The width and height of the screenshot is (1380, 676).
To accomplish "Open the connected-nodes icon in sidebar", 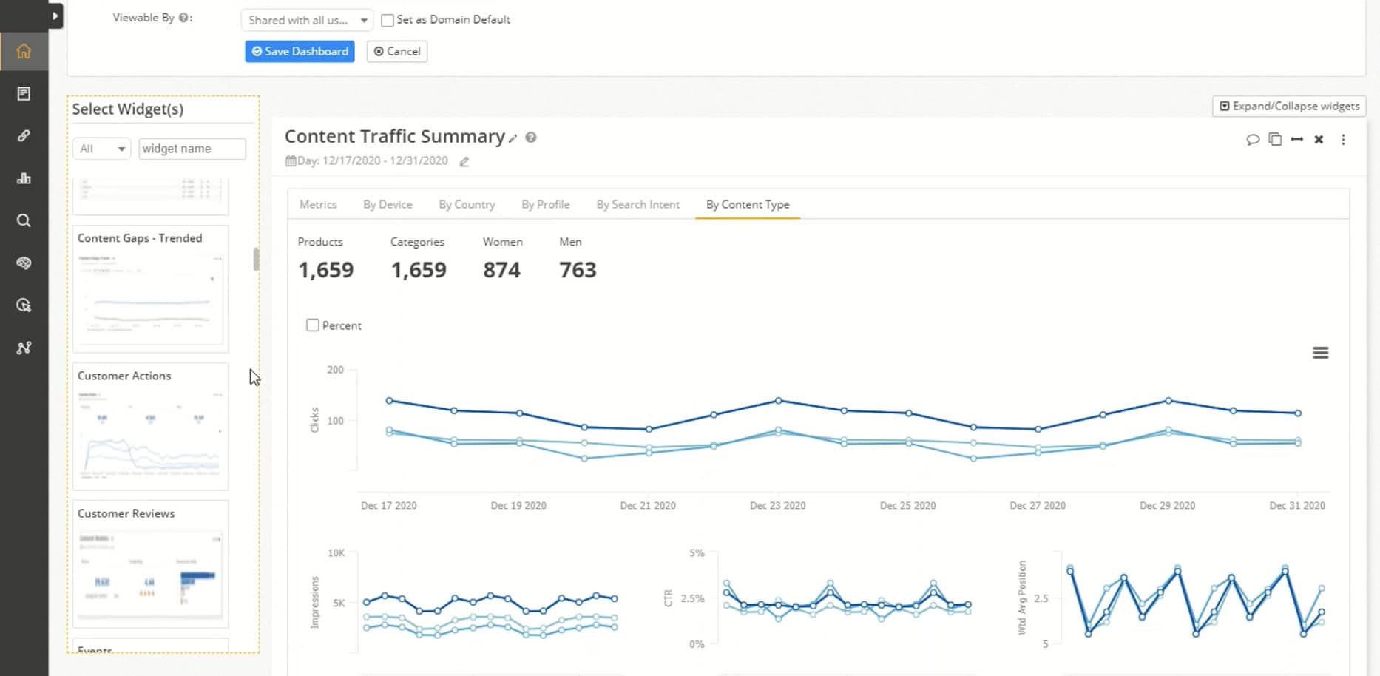I will tap(24, 348).
